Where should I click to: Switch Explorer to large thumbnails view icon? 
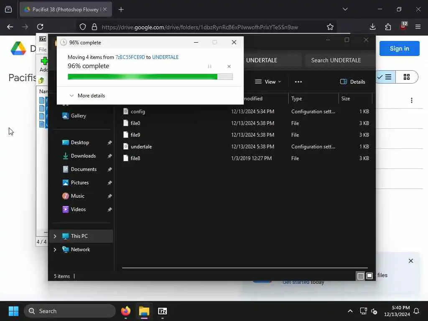click(369, 276)
